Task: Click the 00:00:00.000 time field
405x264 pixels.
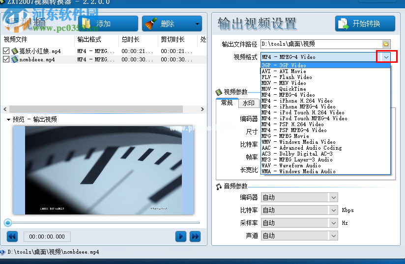Action: click(x=47, y=237)
